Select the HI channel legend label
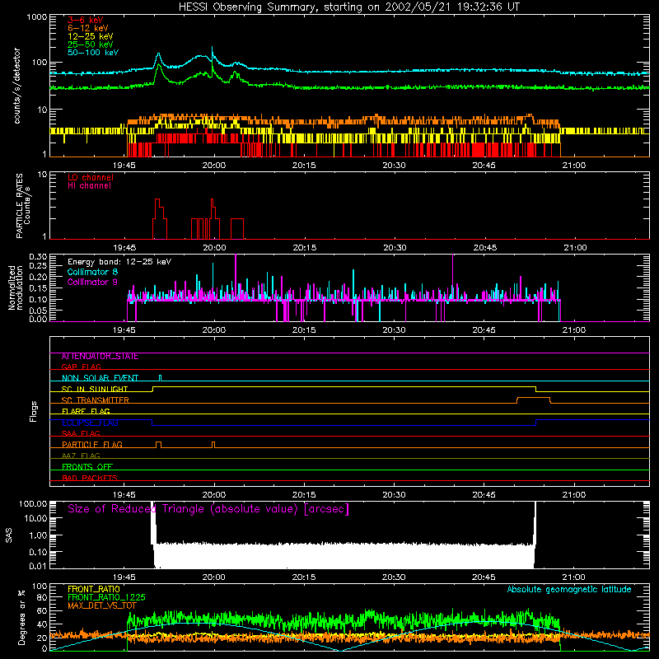The image size is (659, 659). 89,186
